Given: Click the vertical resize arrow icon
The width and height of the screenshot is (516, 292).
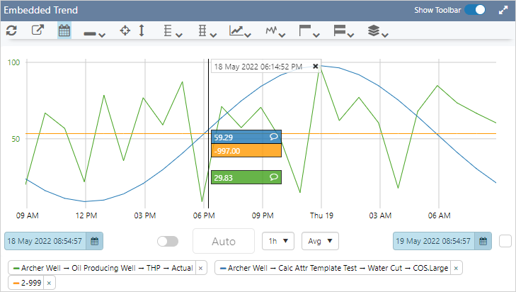Looking at the screenshot, I should coord(142,31).
